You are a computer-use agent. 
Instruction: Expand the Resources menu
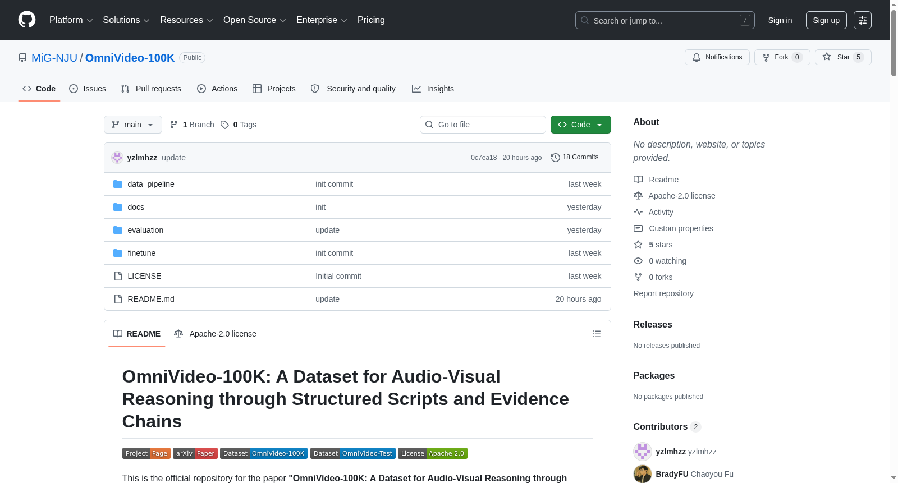[186, 20]
